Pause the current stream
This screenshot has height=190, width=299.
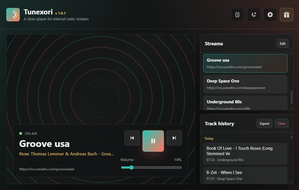coord(153,141)
